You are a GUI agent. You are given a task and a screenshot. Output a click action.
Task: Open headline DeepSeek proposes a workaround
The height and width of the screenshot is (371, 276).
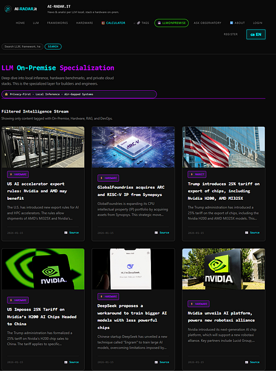132,317
